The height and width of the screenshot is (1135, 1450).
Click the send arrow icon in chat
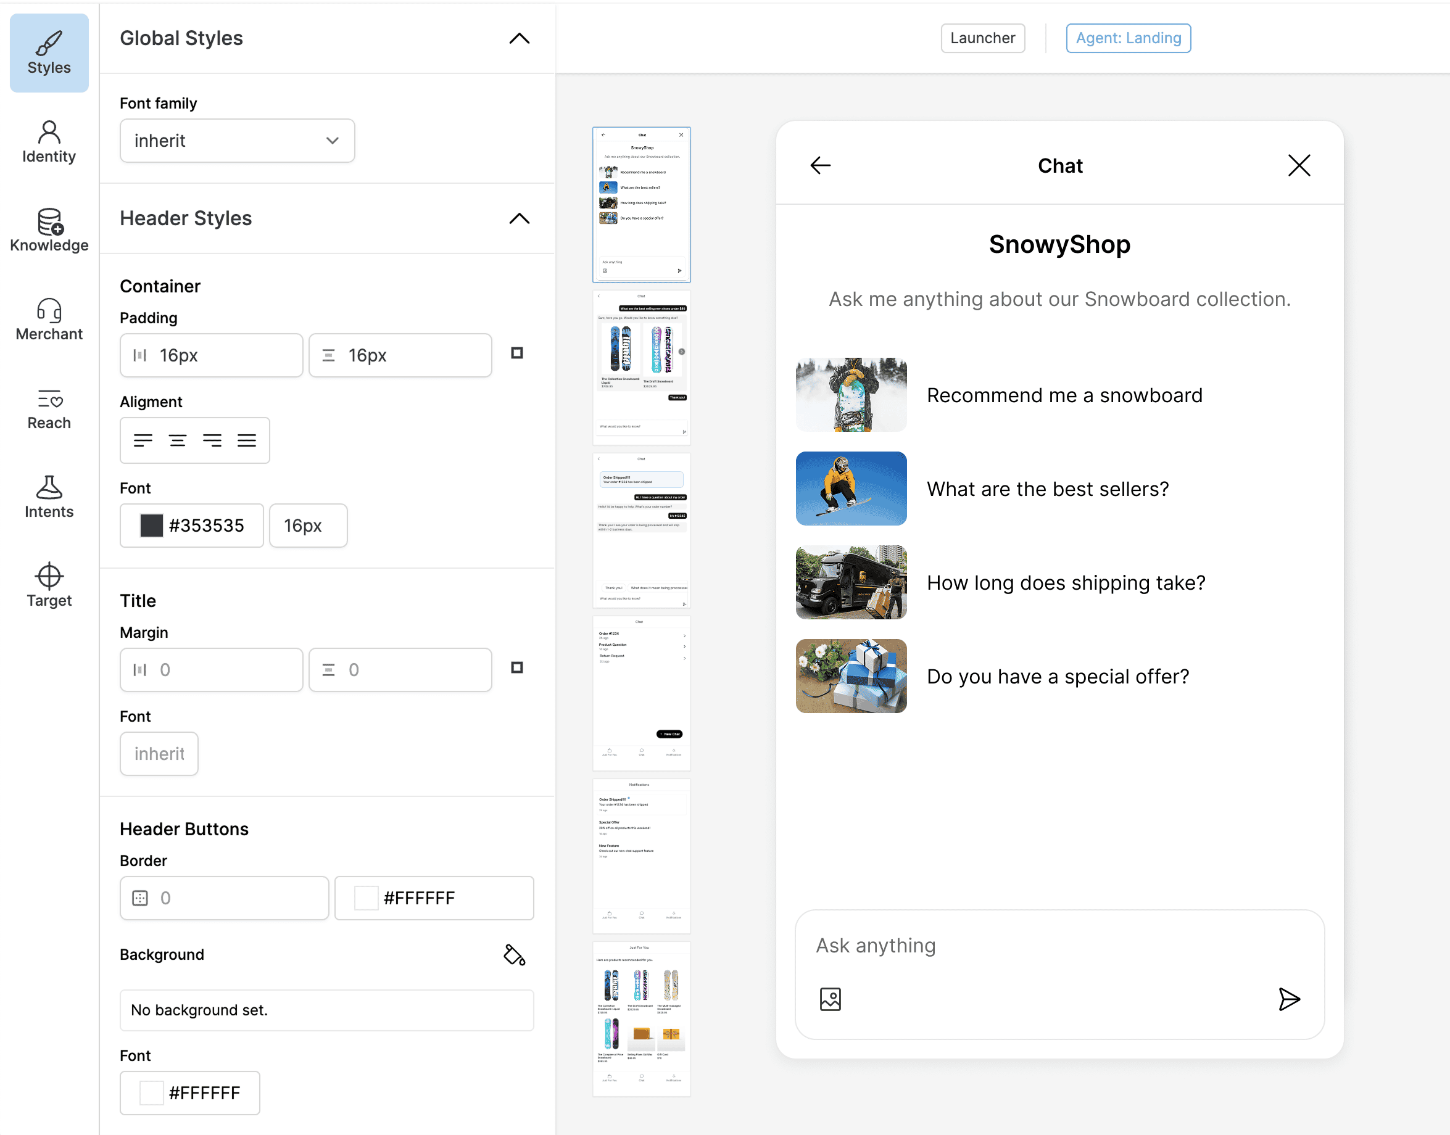coord(1288,999)
